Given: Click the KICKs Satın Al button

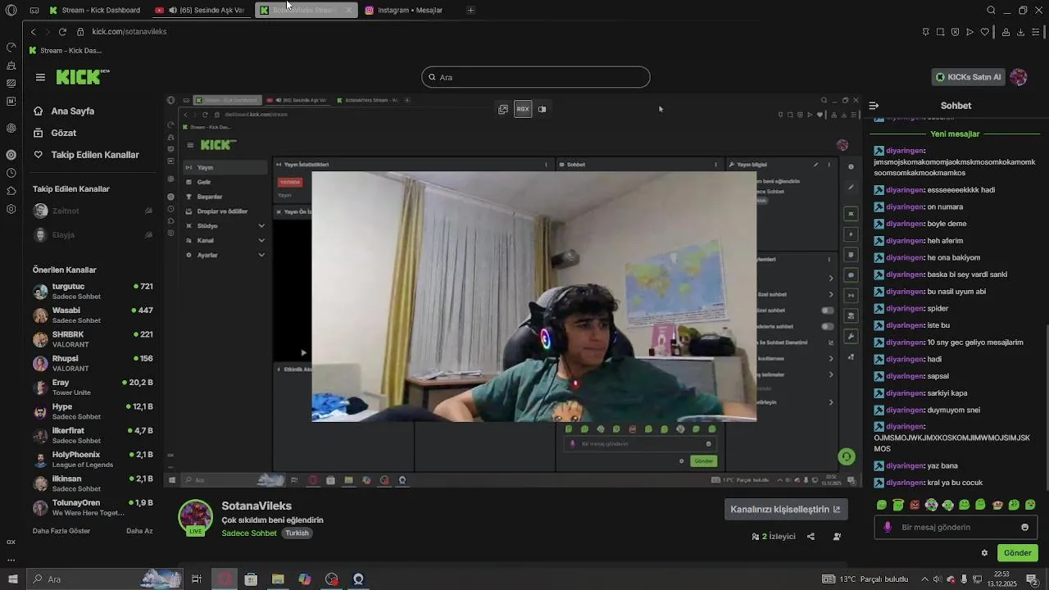Looking at the screenshot, I should click(x=969, y=77).
